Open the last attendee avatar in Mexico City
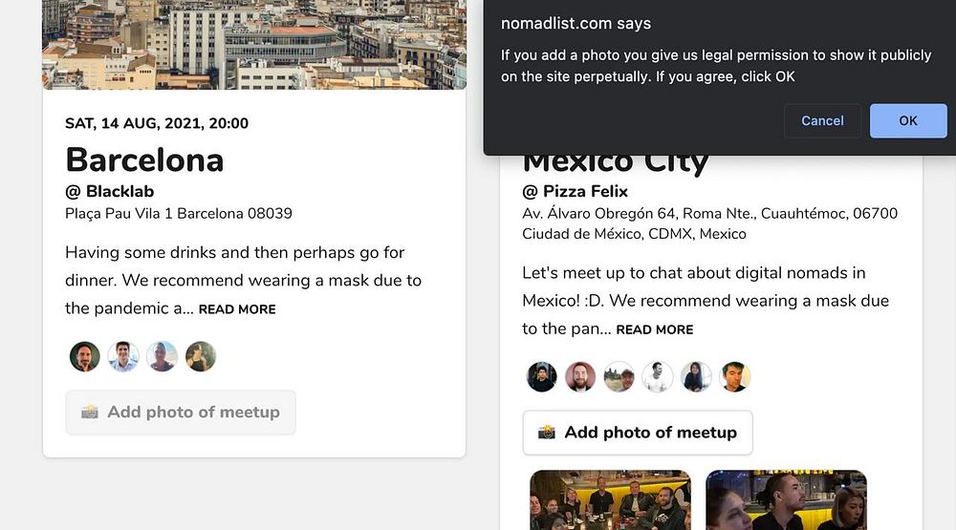 (x=735, y=376)
